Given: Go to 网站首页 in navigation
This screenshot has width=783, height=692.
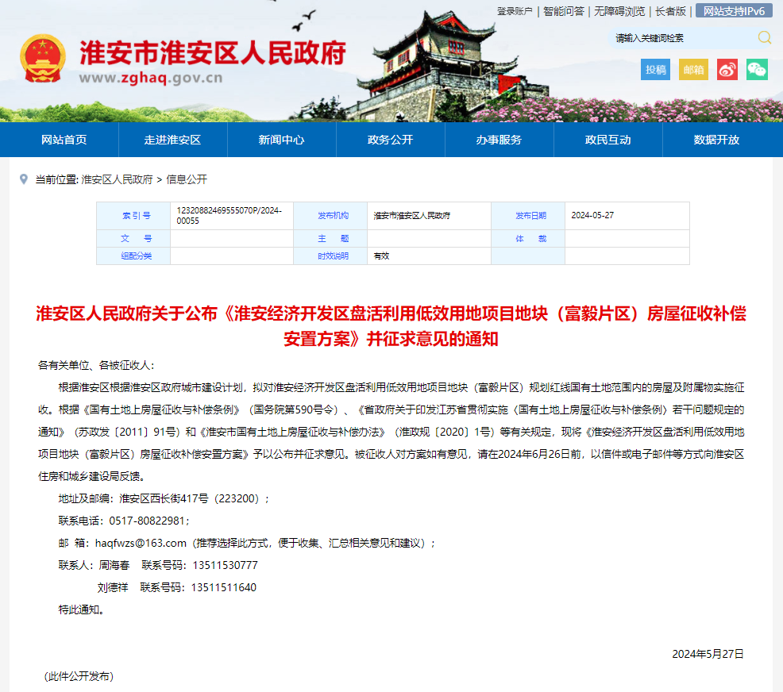Looking at the screenshot, I should 64,140.
